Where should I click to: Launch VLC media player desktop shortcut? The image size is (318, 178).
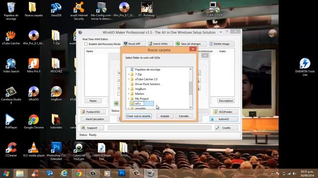34,150
